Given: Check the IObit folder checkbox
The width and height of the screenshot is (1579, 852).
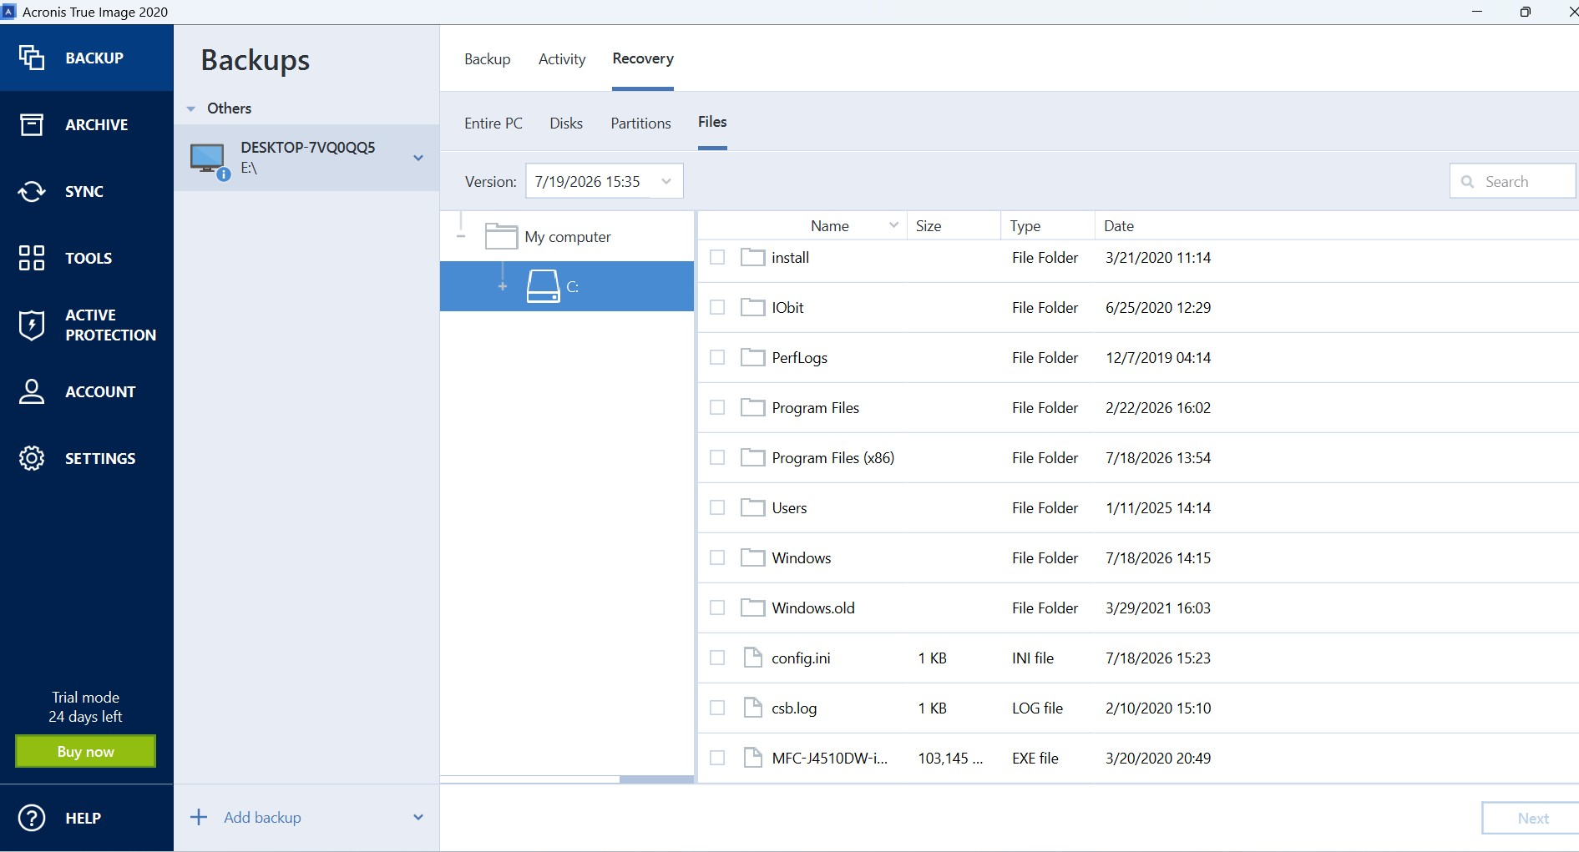Looking at the screenshot, I should coord(717,307).
